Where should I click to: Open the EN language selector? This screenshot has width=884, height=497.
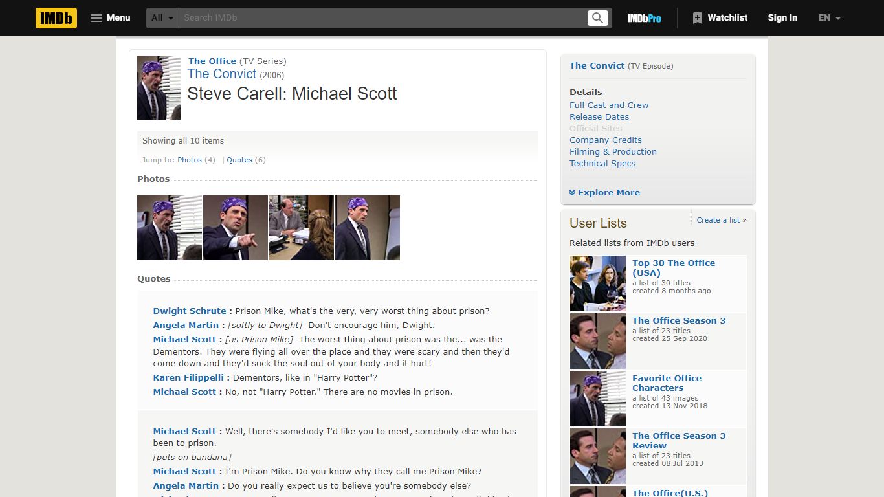click(828, 17)
